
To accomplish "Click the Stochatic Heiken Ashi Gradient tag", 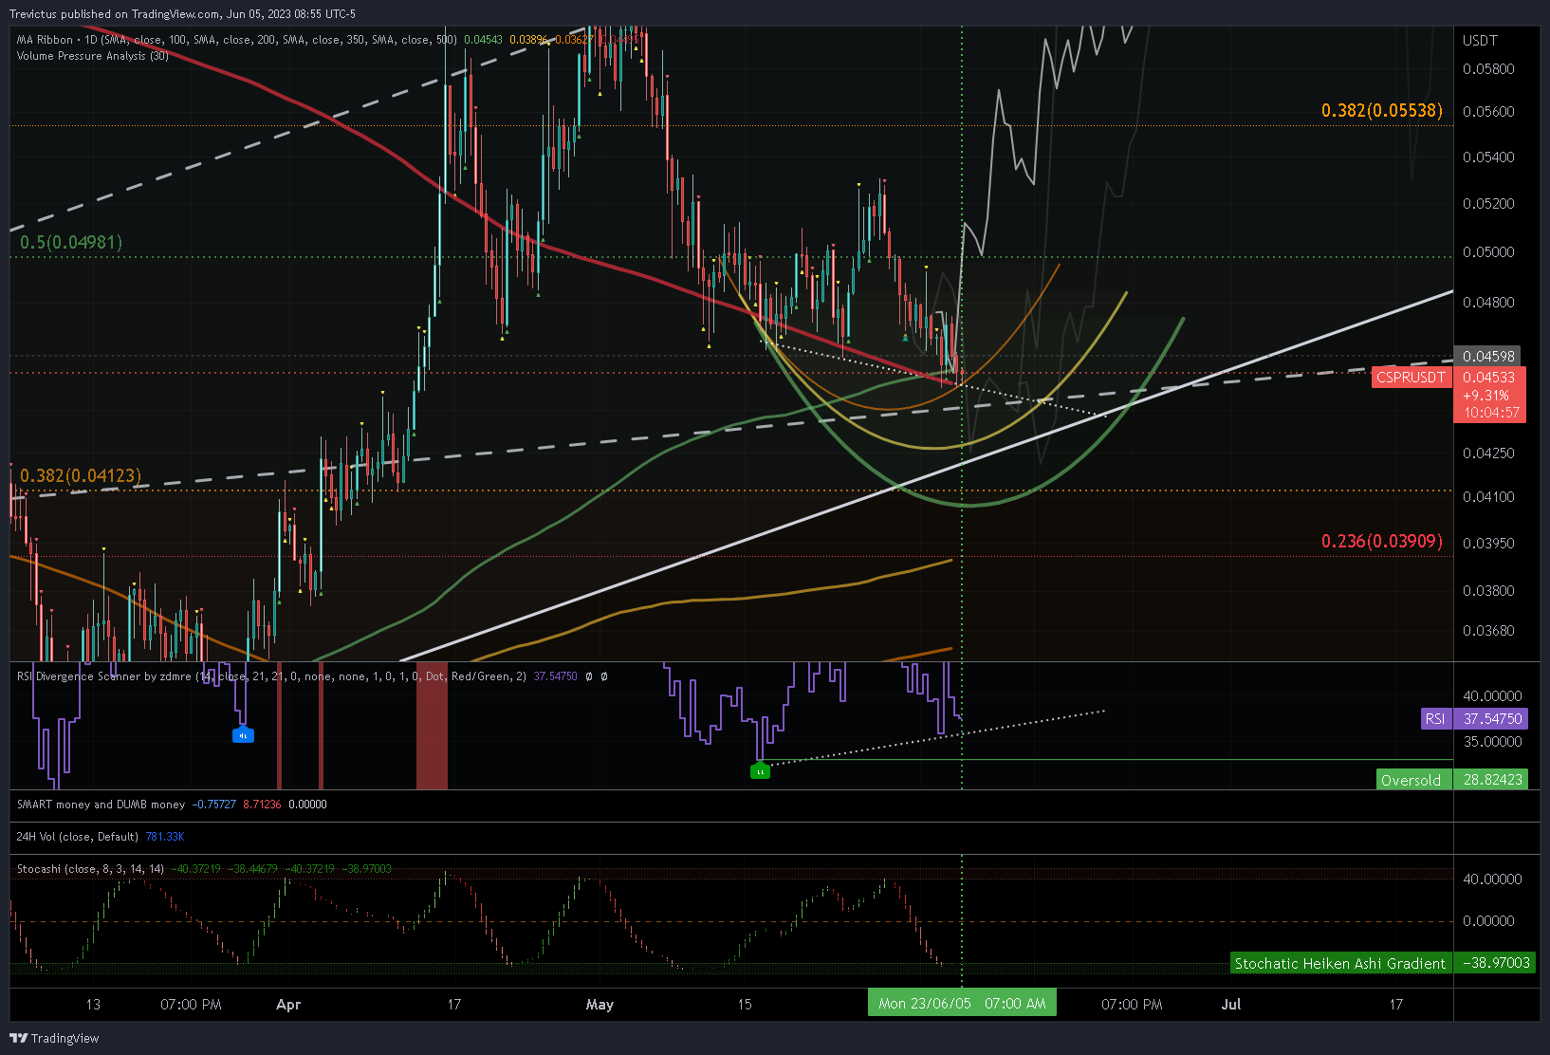I will click(x=1340, y=963).
